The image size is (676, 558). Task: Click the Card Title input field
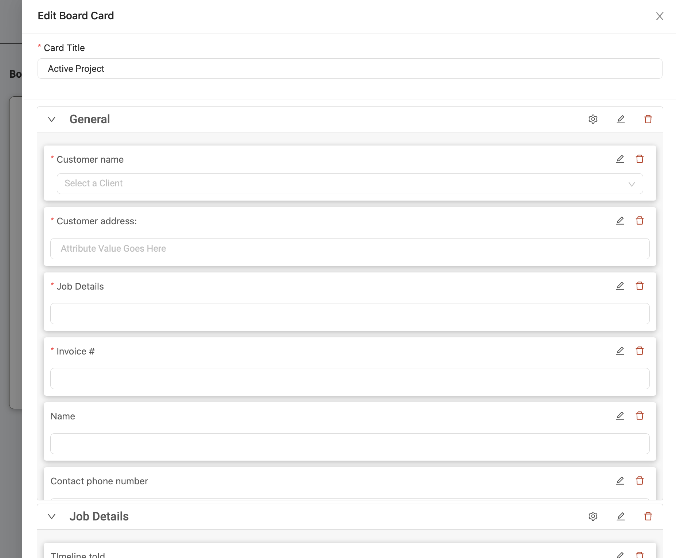point(350,69)
